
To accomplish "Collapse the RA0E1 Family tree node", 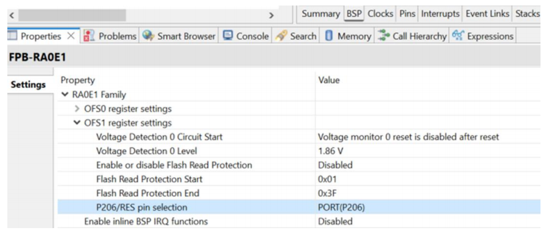I will (64, 95).
